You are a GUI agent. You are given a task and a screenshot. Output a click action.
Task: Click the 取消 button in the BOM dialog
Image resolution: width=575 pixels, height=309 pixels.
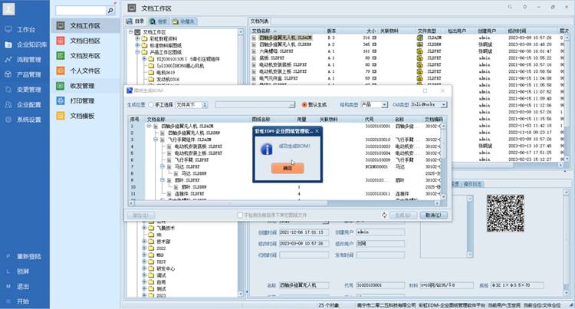432,215
